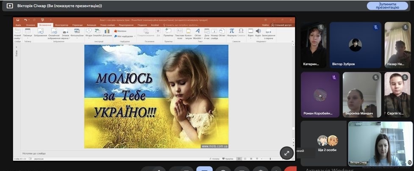Image resolution: width=414 pixels, height=171 pixels.
Task: Open the Магазин add-ins store
Action: click(120, 31)
